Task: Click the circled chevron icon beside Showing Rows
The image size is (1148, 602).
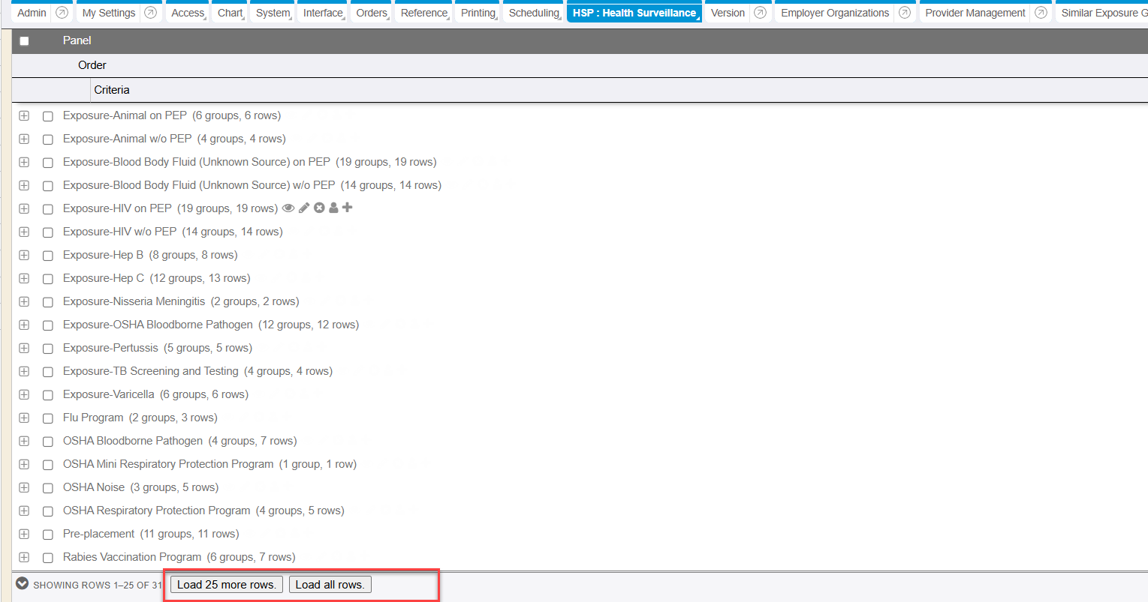Action: click(23, 584)
